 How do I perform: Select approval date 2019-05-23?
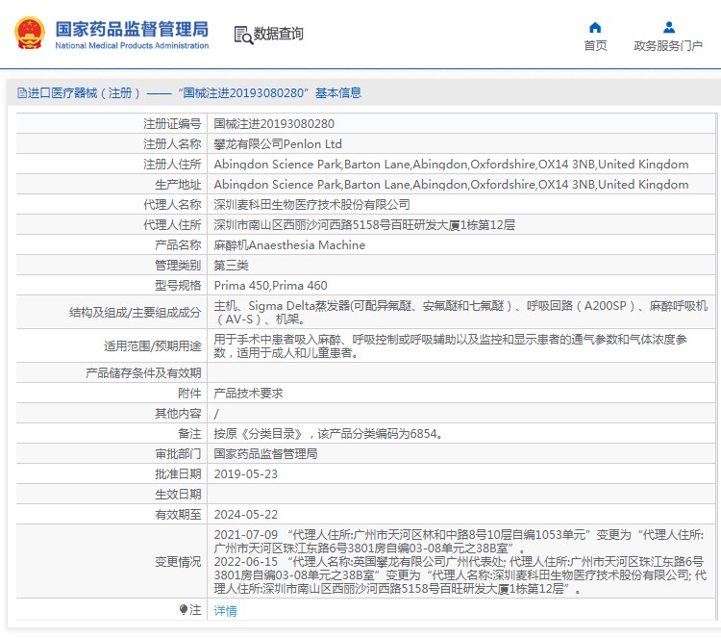pos(245,474)
